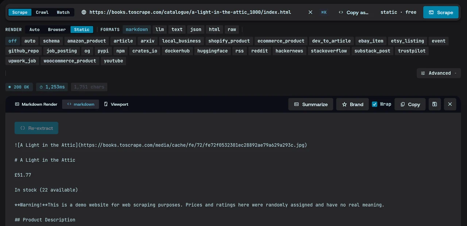Close the result panel with the X button
The height and width of the screenshot is (226, 467).
click(x=450, y=104)
